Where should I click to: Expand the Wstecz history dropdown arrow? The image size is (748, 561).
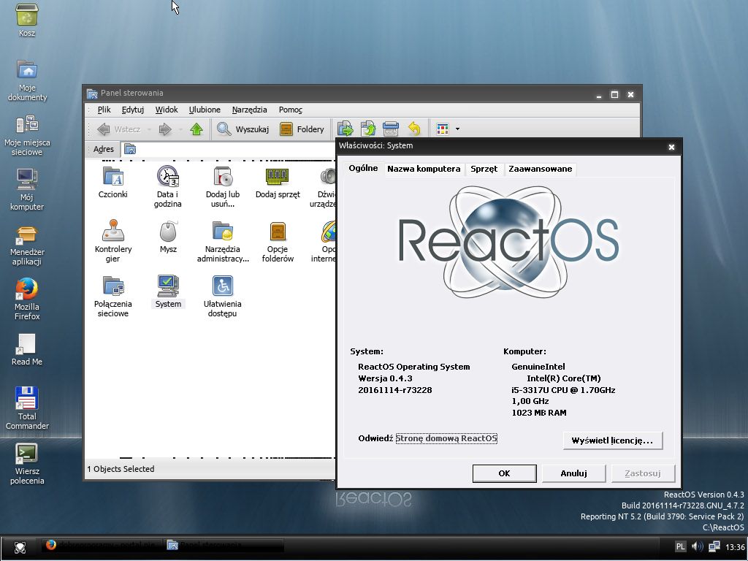click(x=149, y=129)
